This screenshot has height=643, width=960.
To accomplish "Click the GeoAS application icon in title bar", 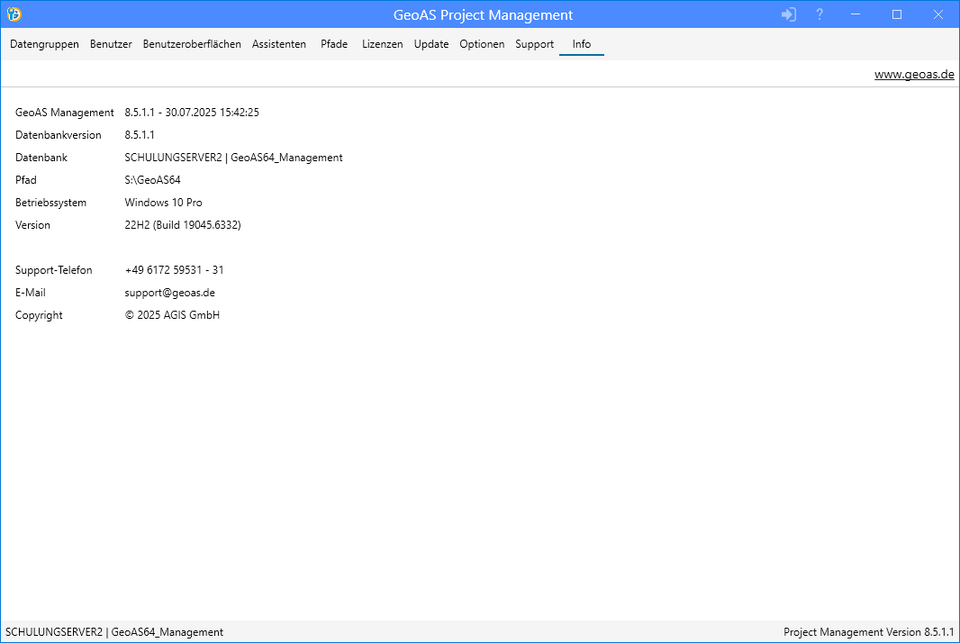I will pos(14,14).
